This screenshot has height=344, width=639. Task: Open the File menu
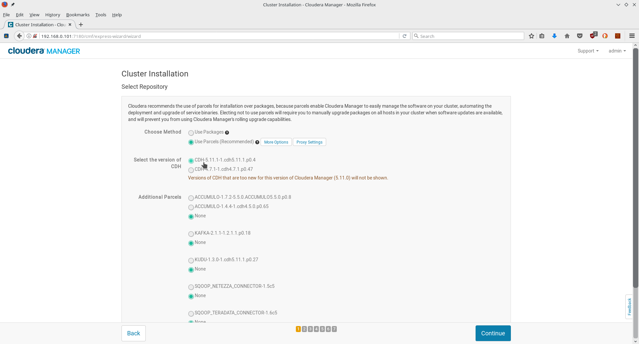(x=6, y=15)
